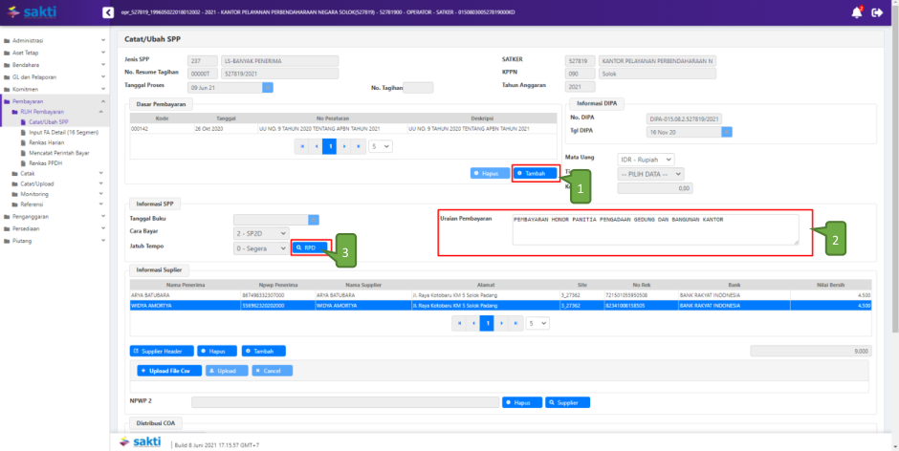Viewport: 899px width, 451px height.
Task: Click the Uraian Pembayaran text area
Action: [x=654, y=228]
